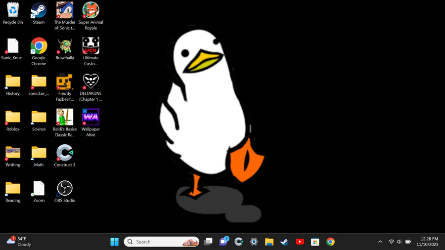
Task: Select the Reading folder
Action: pyautogui.click(x=13, y=192)
